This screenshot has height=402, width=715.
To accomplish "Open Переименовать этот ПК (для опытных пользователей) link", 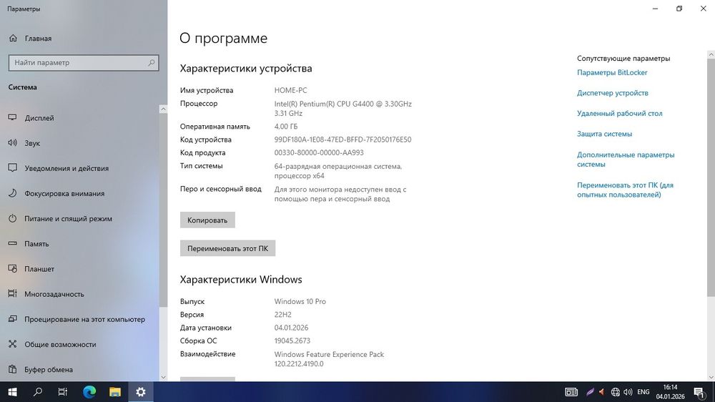I will (x=625, y=190).
